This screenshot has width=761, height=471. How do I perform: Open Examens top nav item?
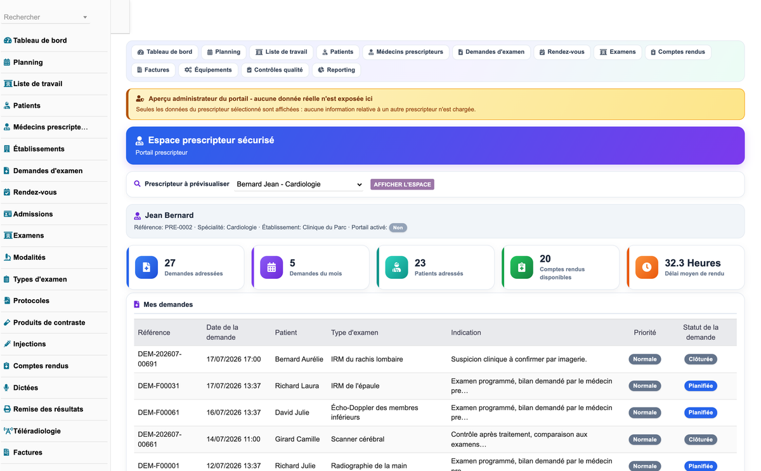[x=618, y=52]
